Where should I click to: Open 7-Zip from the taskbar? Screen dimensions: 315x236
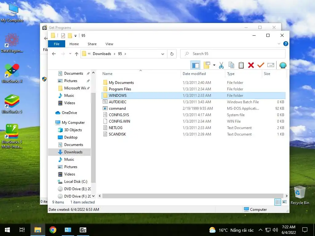pos(83,230)
